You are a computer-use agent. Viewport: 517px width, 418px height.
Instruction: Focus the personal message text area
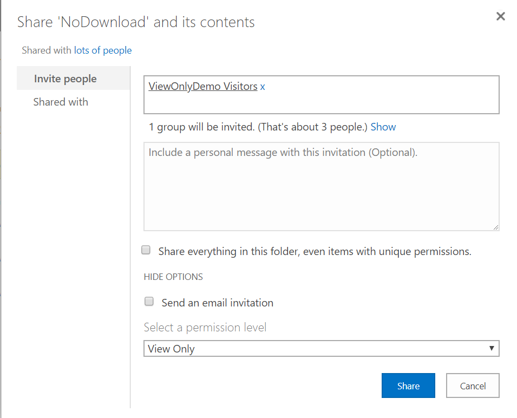click(x=321, y=186)
